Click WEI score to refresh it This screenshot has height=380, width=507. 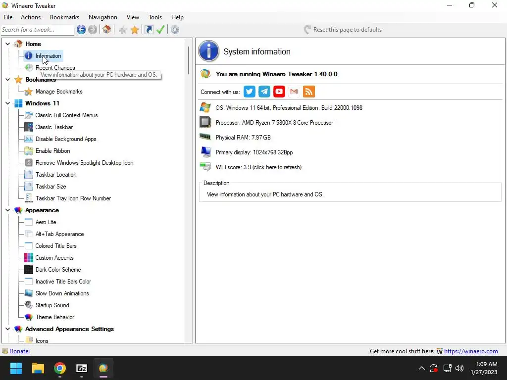point(258,167)
